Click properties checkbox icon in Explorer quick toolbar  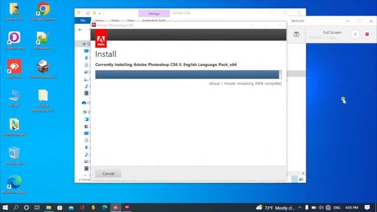[x=88, y=13]
